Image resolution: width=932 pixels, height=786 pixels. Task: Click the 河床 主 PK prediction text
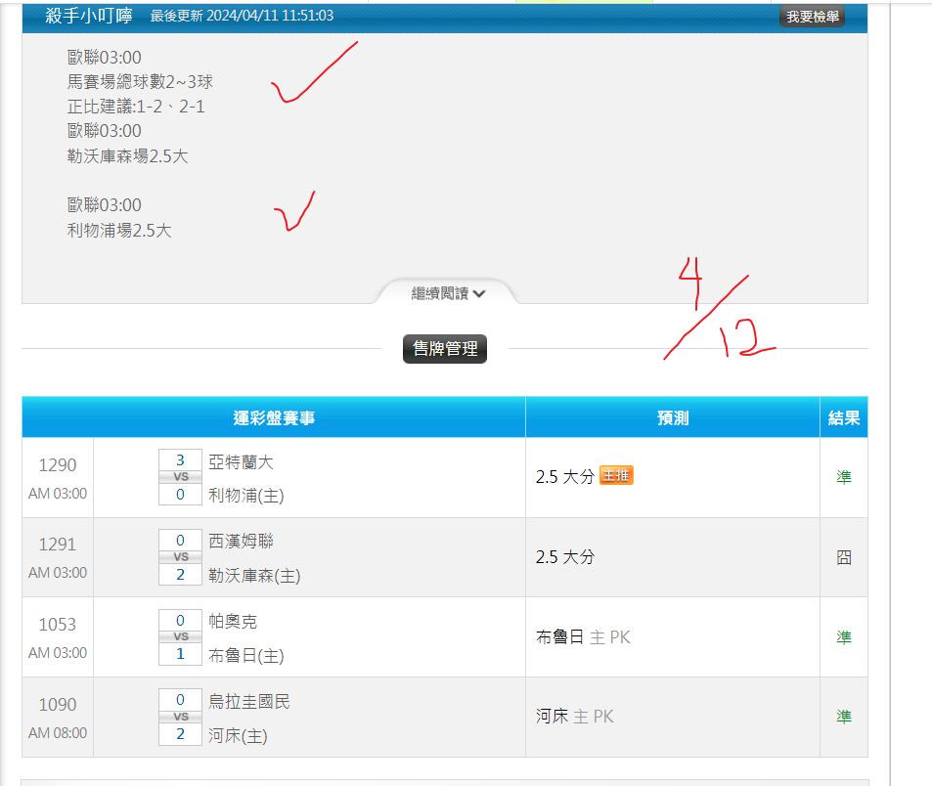point(575,717)
